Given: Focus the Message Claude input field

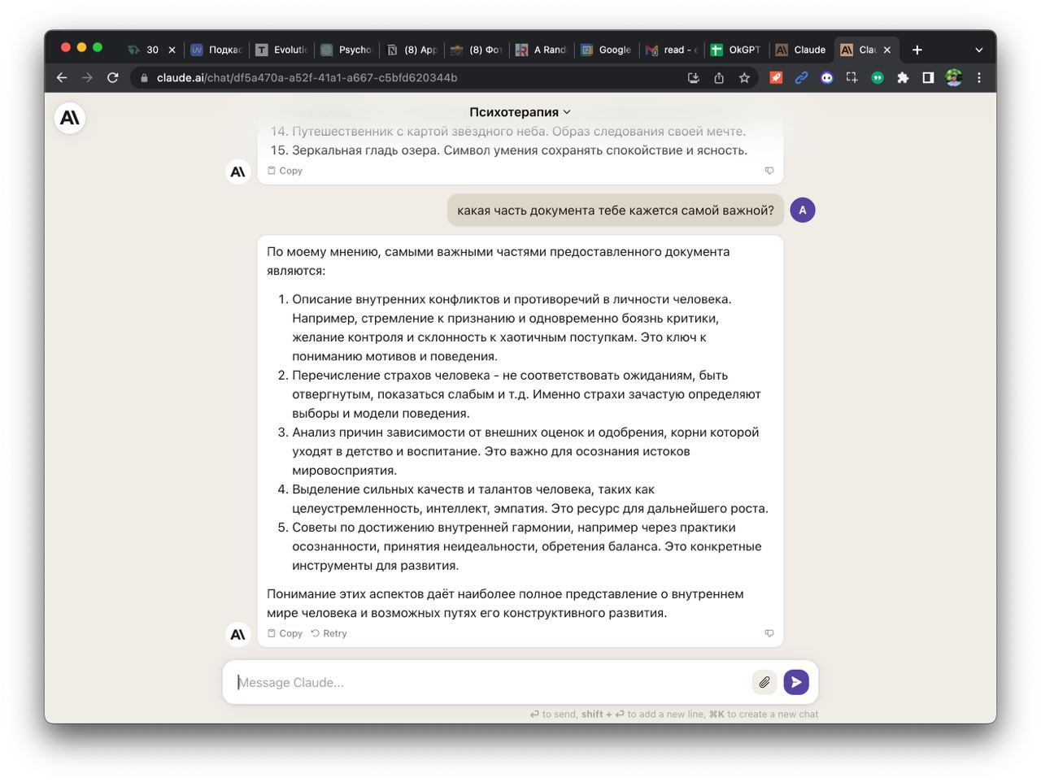Looking at the screenshot, I should 492,682.
